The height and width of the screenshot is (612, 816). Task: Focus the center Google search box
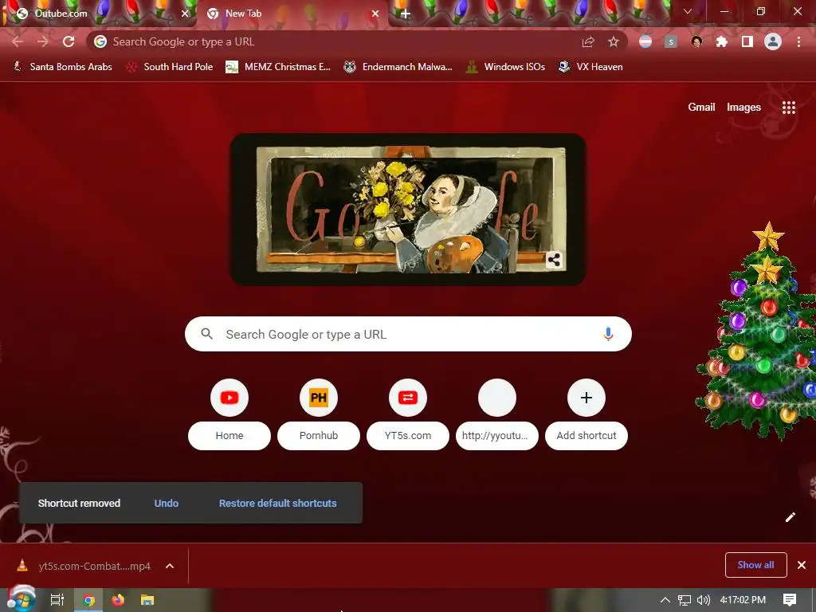coord(408,334)
